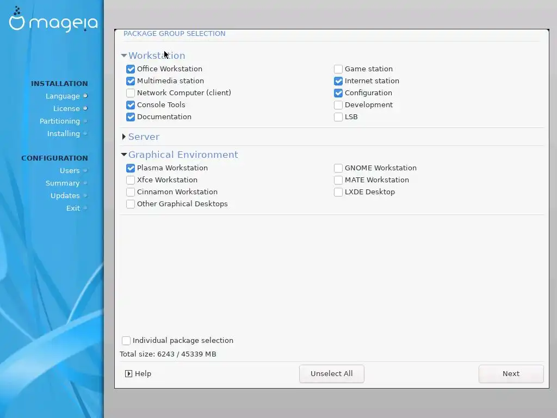Click the Updates step in sidebar

click(65, 196)
